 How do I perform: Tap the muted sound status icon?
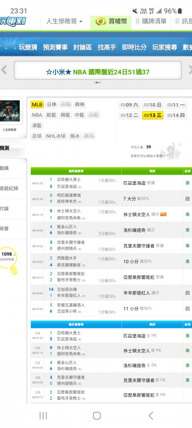135,11
